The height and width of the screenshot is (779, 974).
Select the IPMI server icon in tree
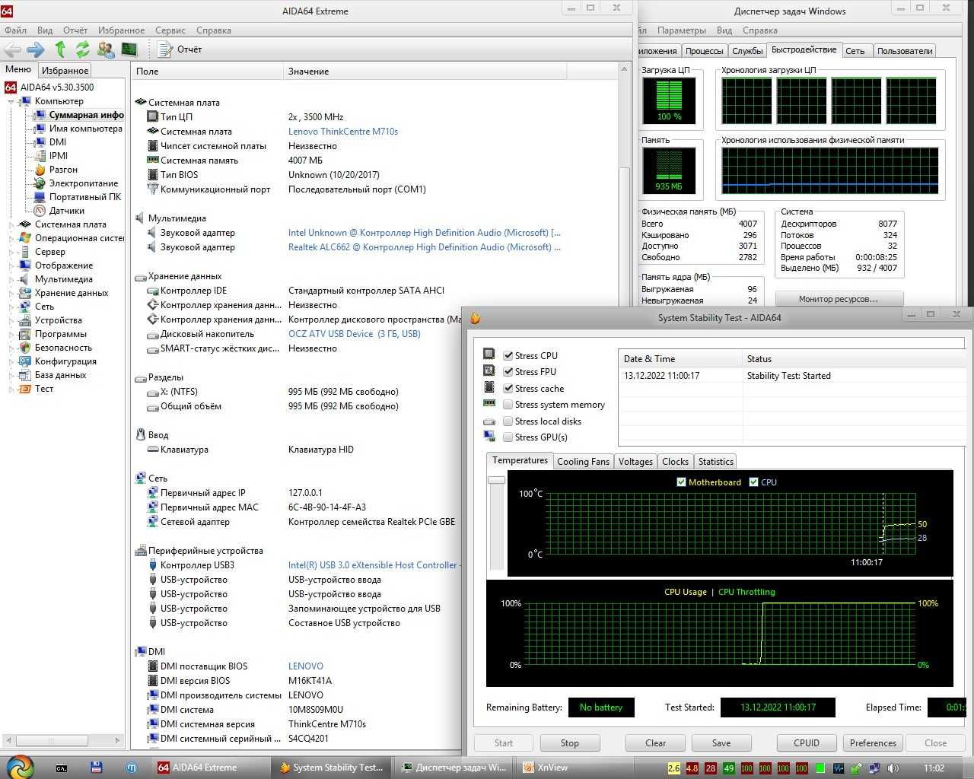[40, 156]
